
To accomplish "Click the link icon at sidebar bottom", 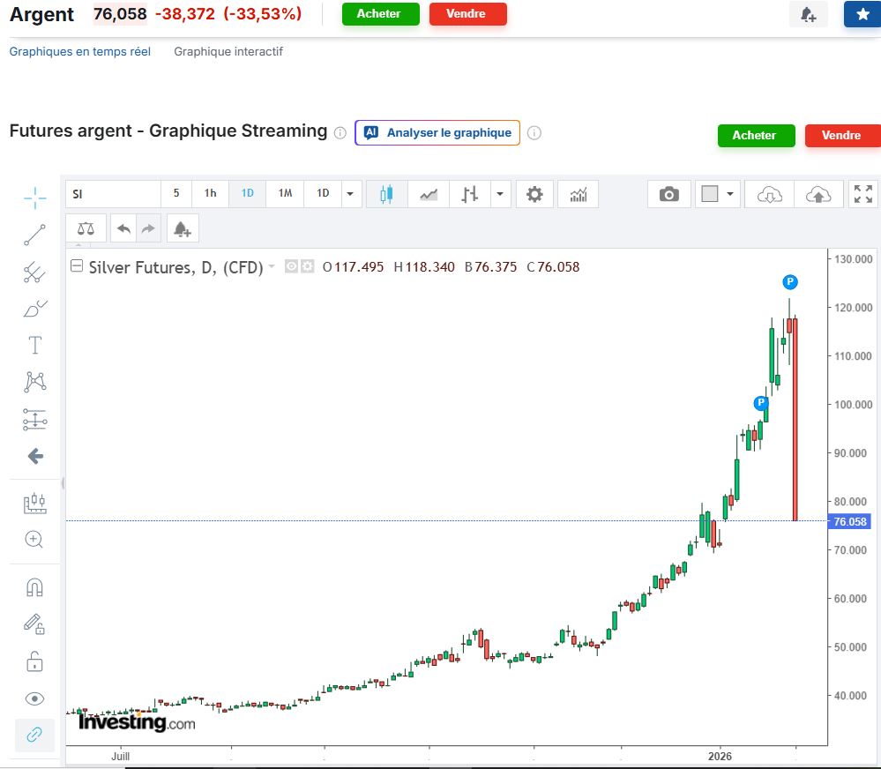I will (x=34, y=735).
